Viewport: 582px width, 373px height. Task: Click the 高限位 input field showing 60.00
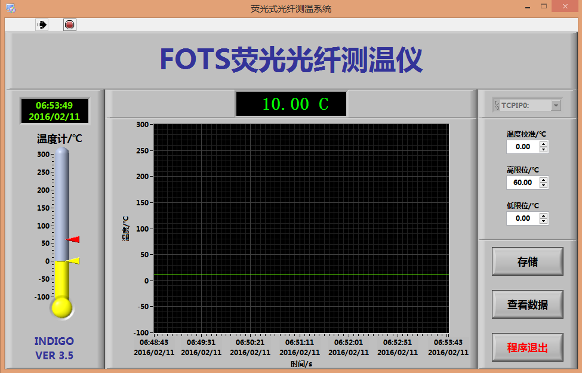pyautogui.click(x=523, y=183)
